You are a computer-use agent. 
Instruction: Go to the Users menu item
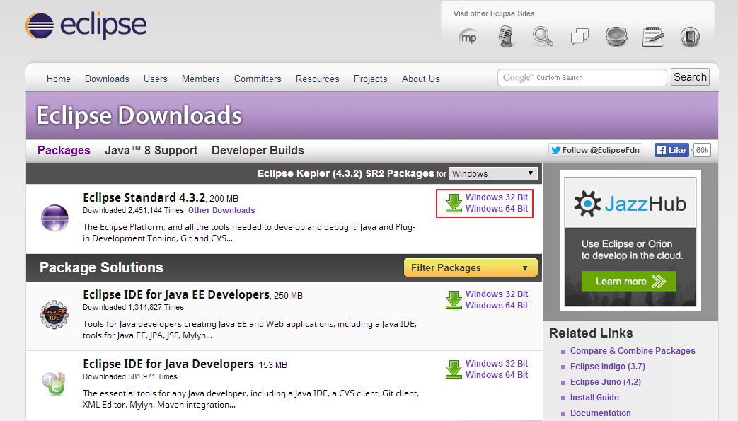(156, 79)
